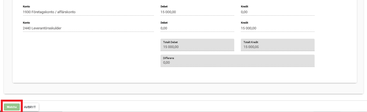Screen dimensions: 367x112
Task: Click the Kredit field in the 1930 row
Action: click(x=277, y=12)
